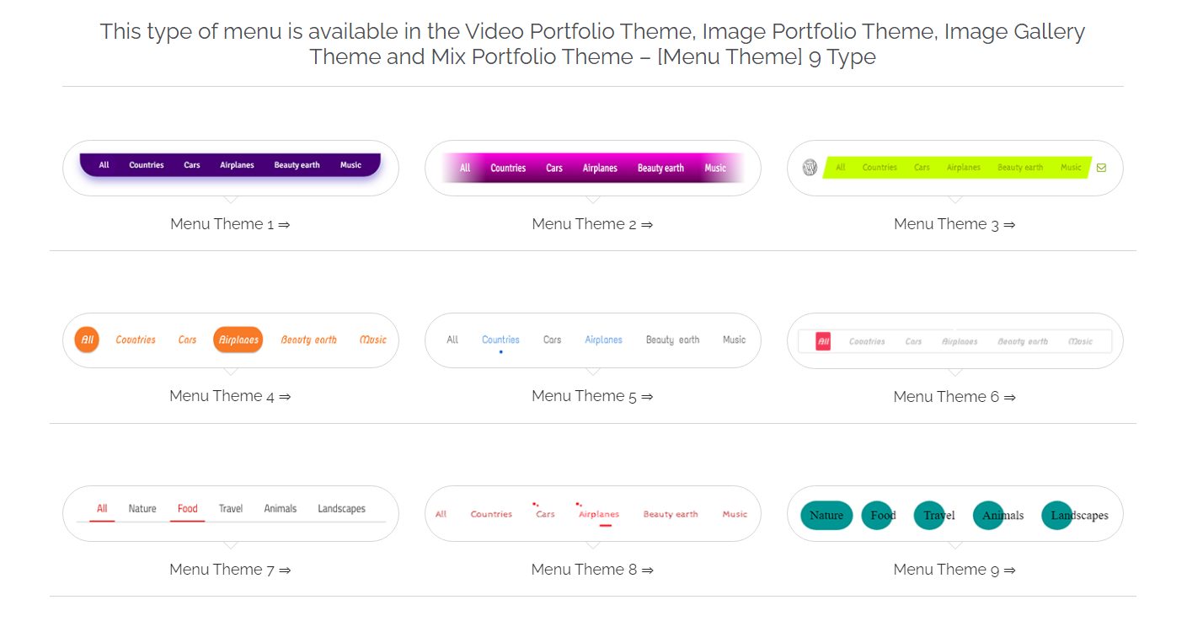Open the Menu Theme 5 link

point(592,396)
